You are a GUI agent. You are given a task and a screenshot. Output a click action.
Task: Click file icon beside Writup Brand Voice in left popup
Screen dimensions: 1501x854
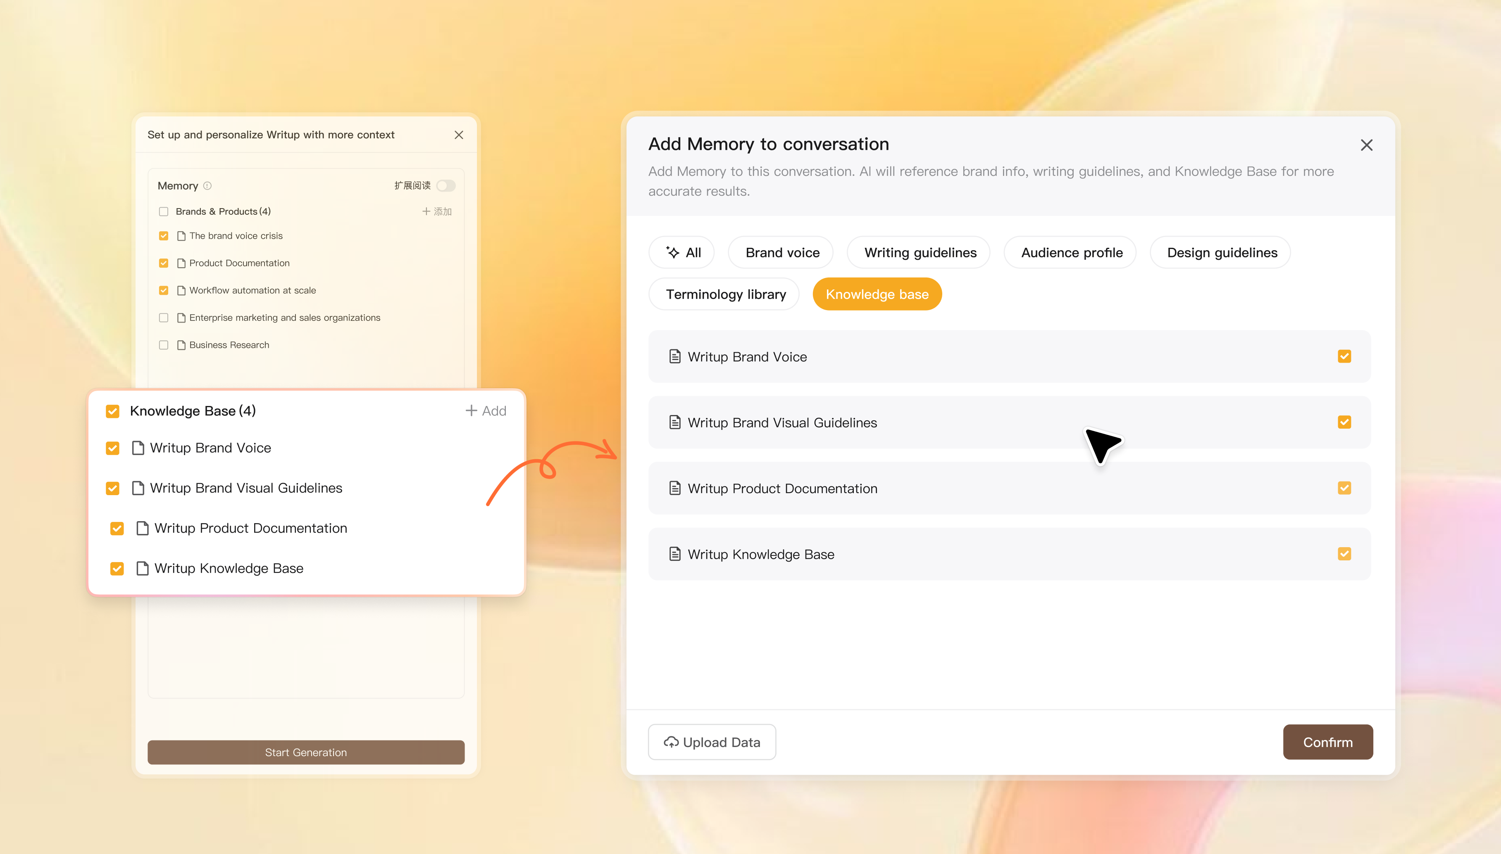tap(138, 448)
